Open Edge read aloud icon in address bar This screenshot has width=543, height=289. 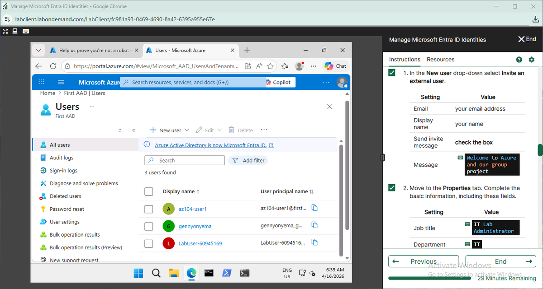259,66
